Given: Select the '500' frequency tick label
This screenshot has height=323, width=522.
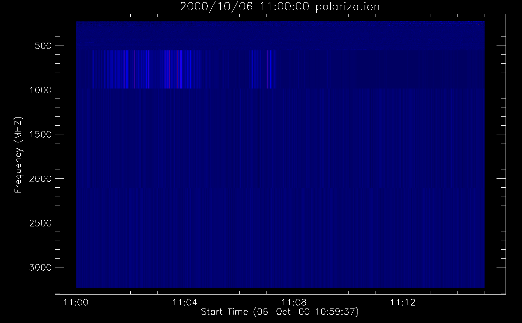Looking at the screenshot, I should 44,46.
